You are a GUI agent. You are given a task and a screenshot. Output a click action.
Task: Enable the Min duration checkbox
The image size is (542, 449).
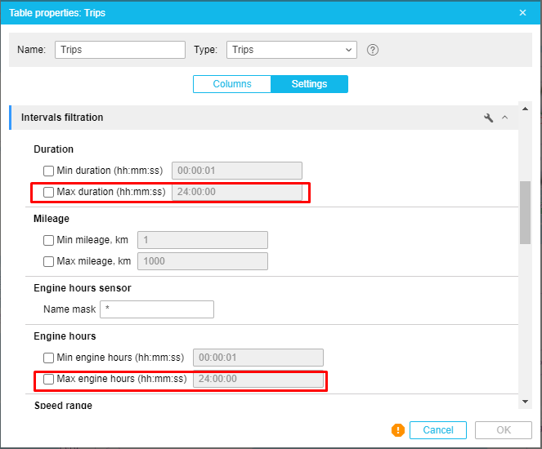tap(48, 171)
